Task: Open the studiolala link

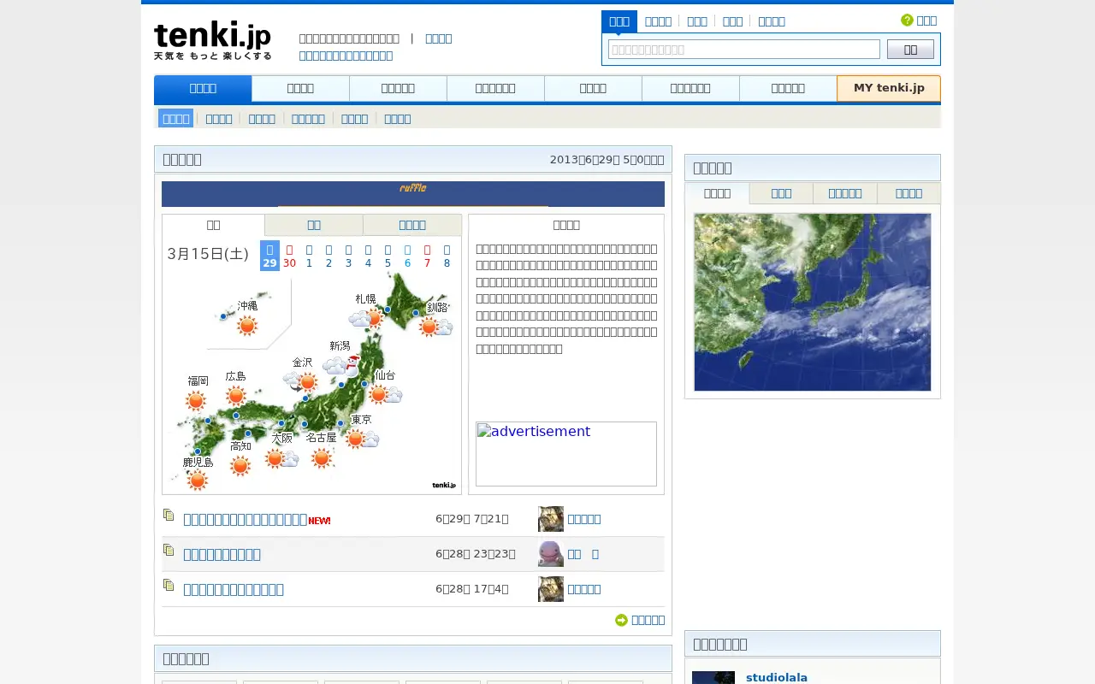Action: (777, 677)
